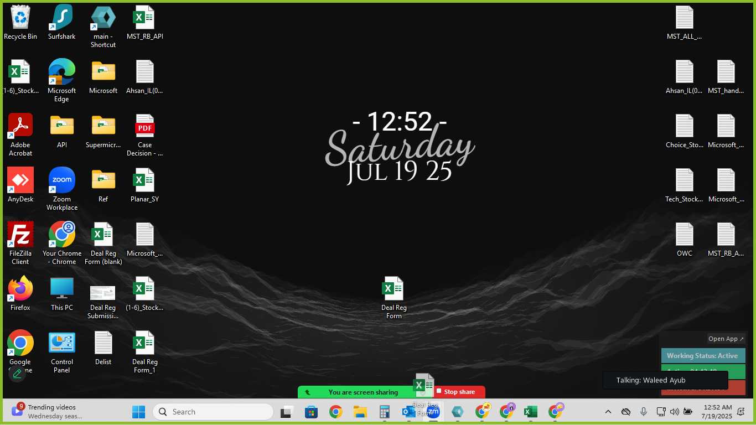Image resolution: width=756 pixels, height=425 pixels.
Task: Select the Tech_Stock... text file
Action: tap(684, 185)
